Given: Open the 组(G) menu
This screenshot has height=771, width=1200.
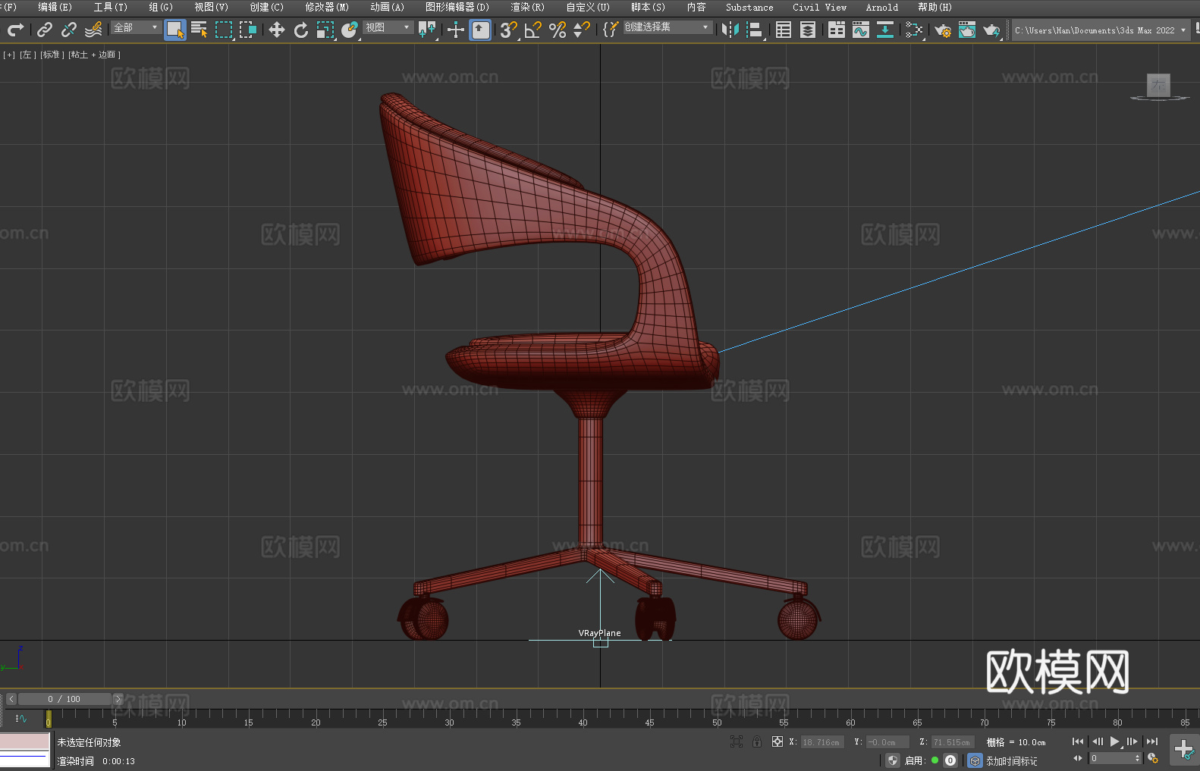Looking at the screenshot, I should (161, 7).
